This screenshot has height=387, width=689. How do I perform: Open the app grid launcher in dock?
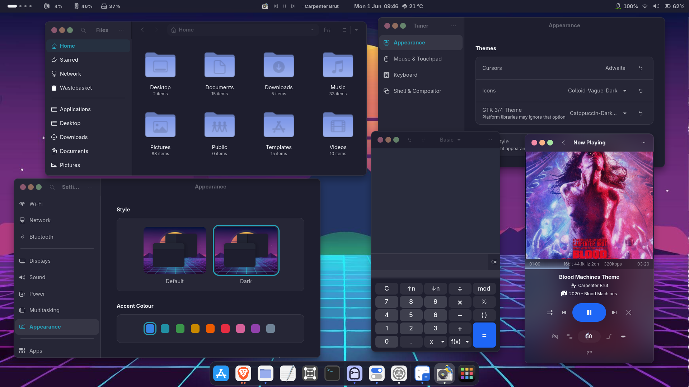click(467, 374)
